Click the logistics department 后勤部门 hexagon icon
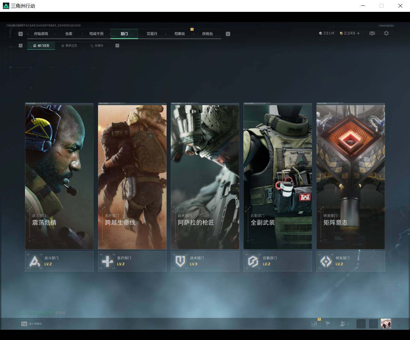Viewport: 410px width, 340px height. (x=253, y=261)
